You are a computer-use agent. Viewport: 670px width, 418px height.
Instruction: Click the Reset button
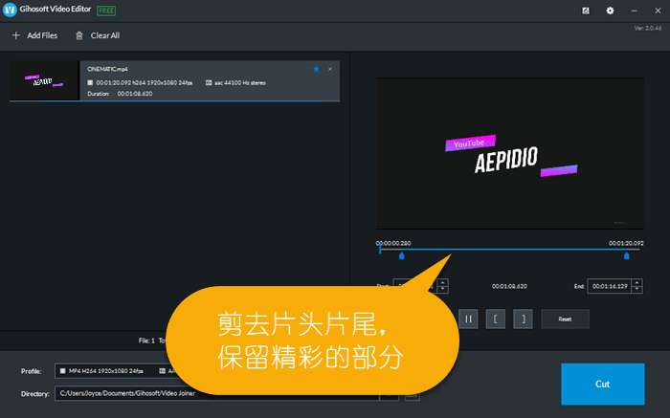tap(565, 319)
